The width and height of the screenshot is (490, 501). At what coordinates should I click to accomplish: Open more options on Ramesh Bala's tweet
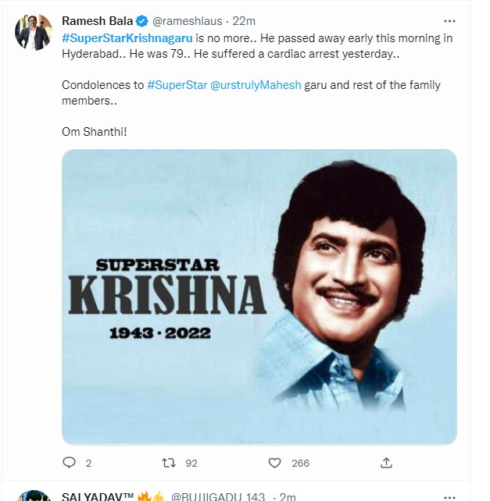pyautogui.click(x=449, y=20)
